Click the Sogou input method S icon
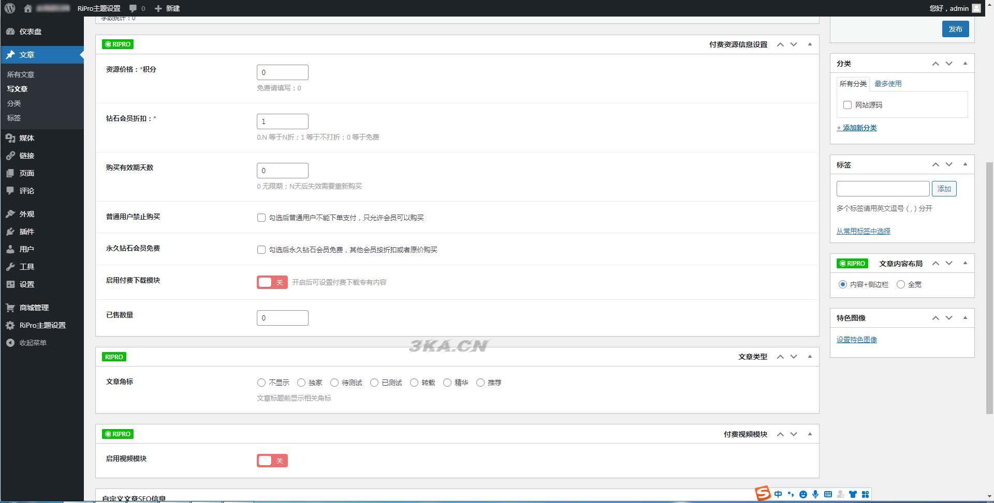The width and height of the screenshot is (994, 503). [762, 494]
